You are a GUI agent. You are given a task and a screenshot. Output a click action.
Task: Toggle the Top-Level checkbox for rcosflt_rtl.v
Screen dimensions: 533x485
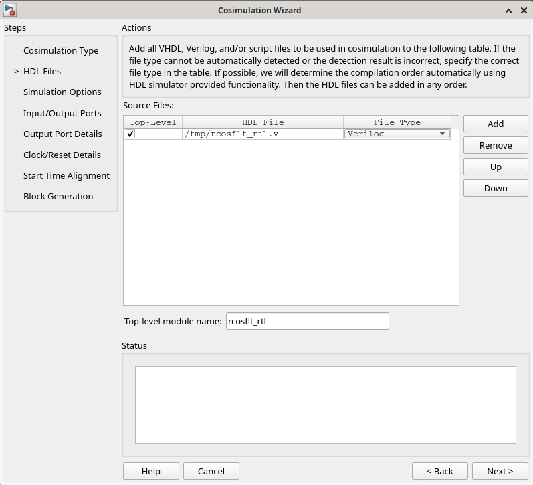click(x=130, y=134)
